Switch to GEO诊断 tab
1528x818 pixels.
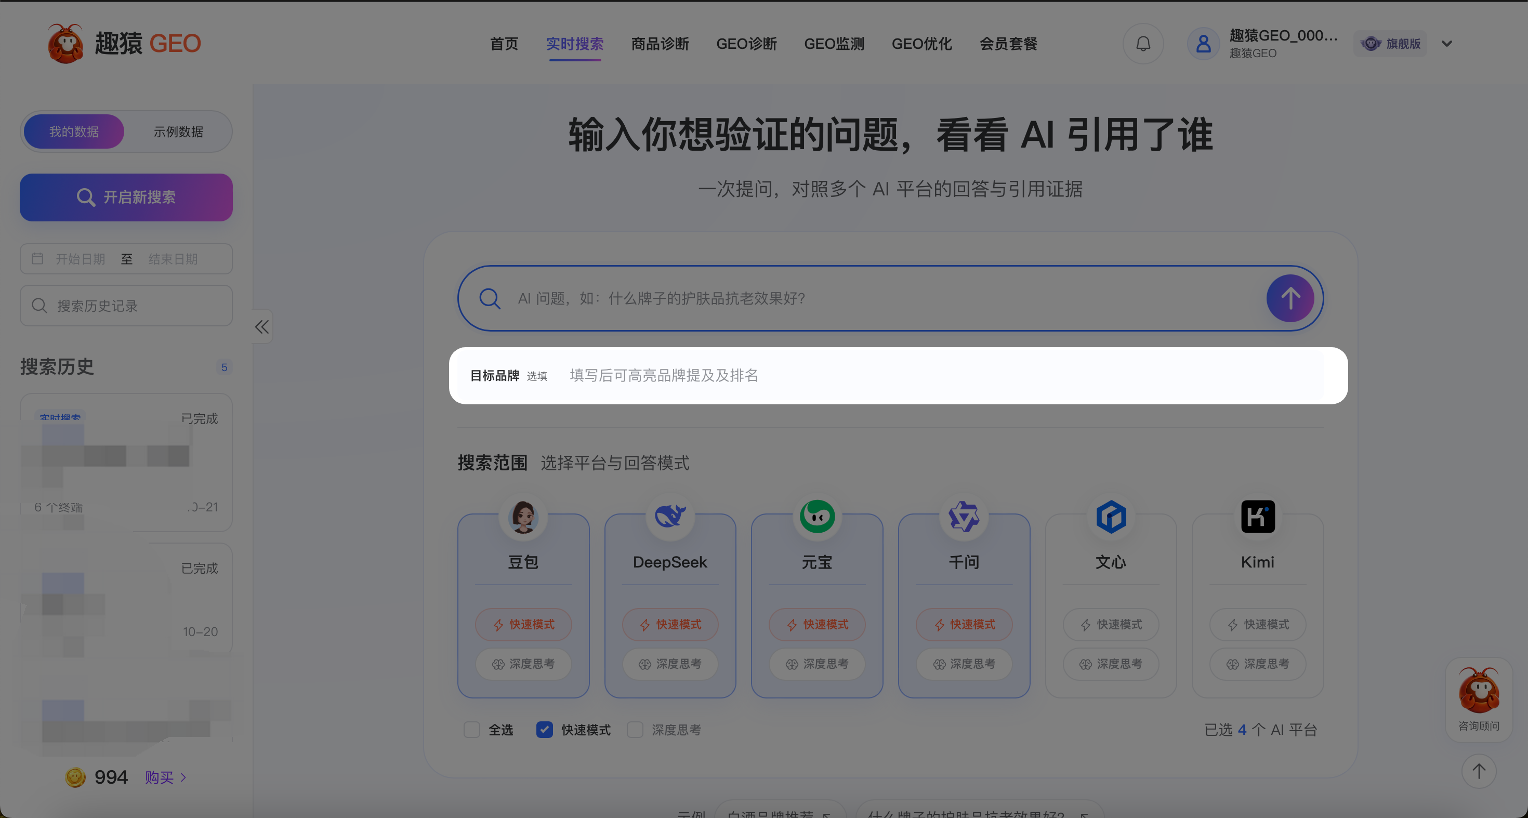tap(747, 43)
